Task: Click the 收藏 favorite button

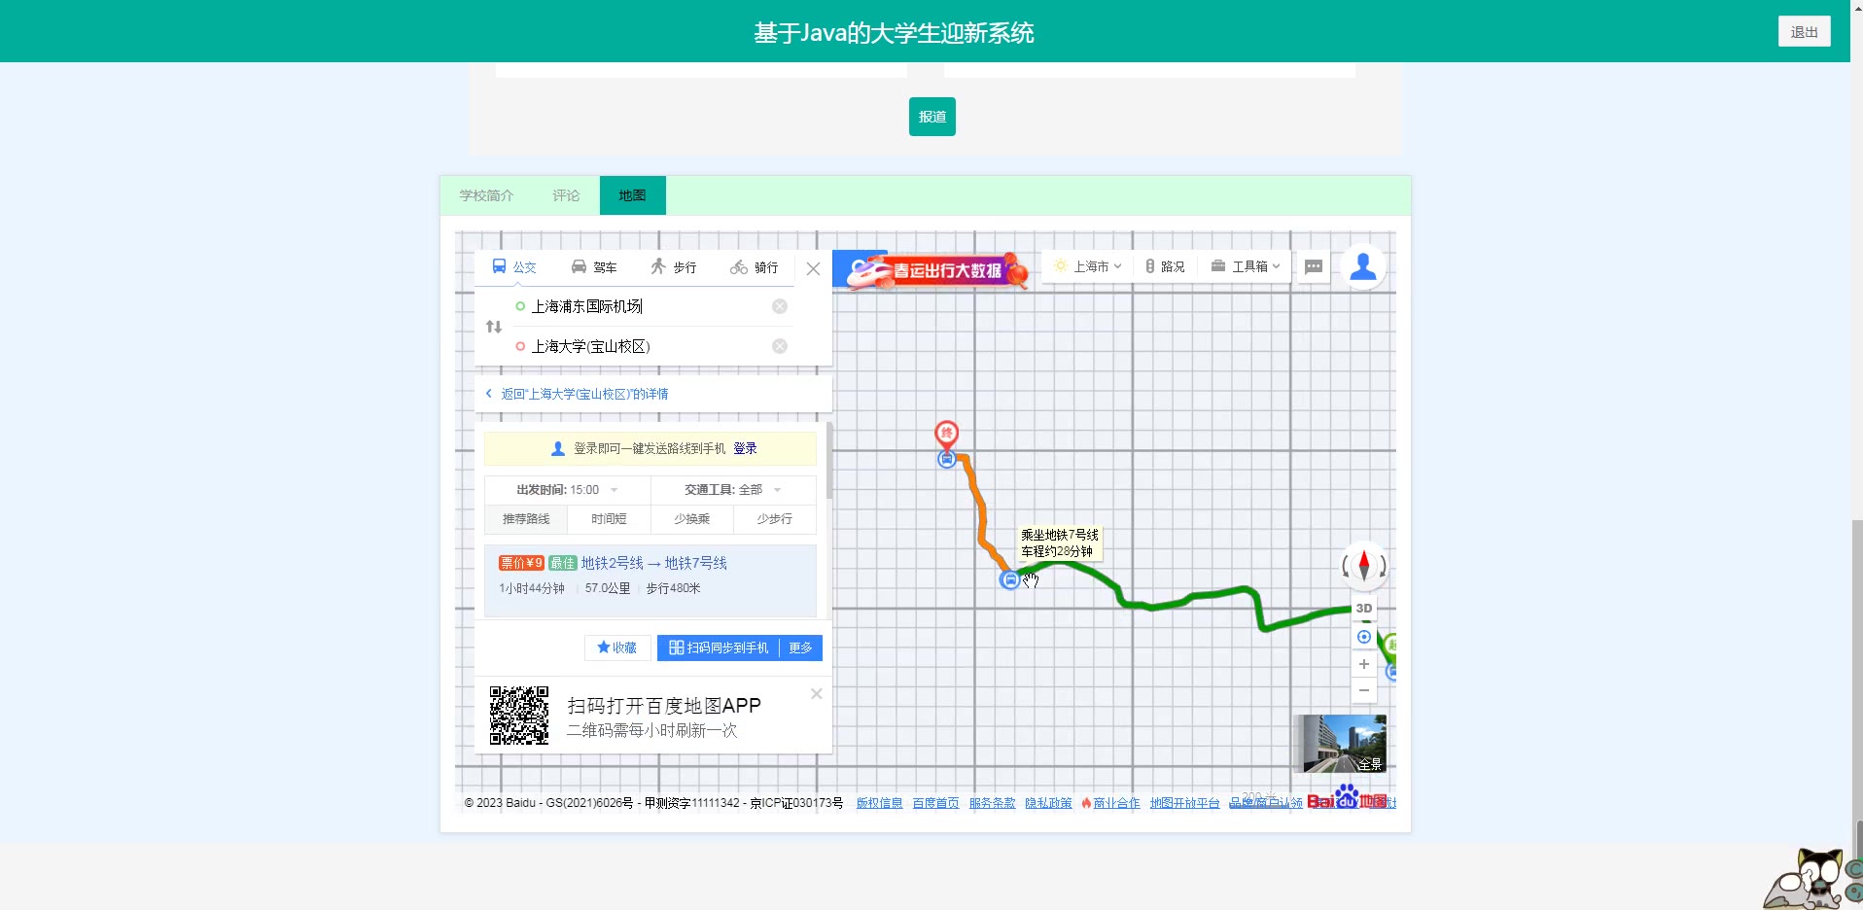Action: tap(617, 647)
